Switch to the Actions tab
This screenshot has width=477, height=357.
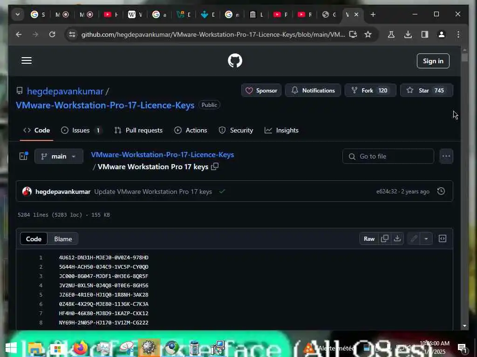(x=191, y=130)
